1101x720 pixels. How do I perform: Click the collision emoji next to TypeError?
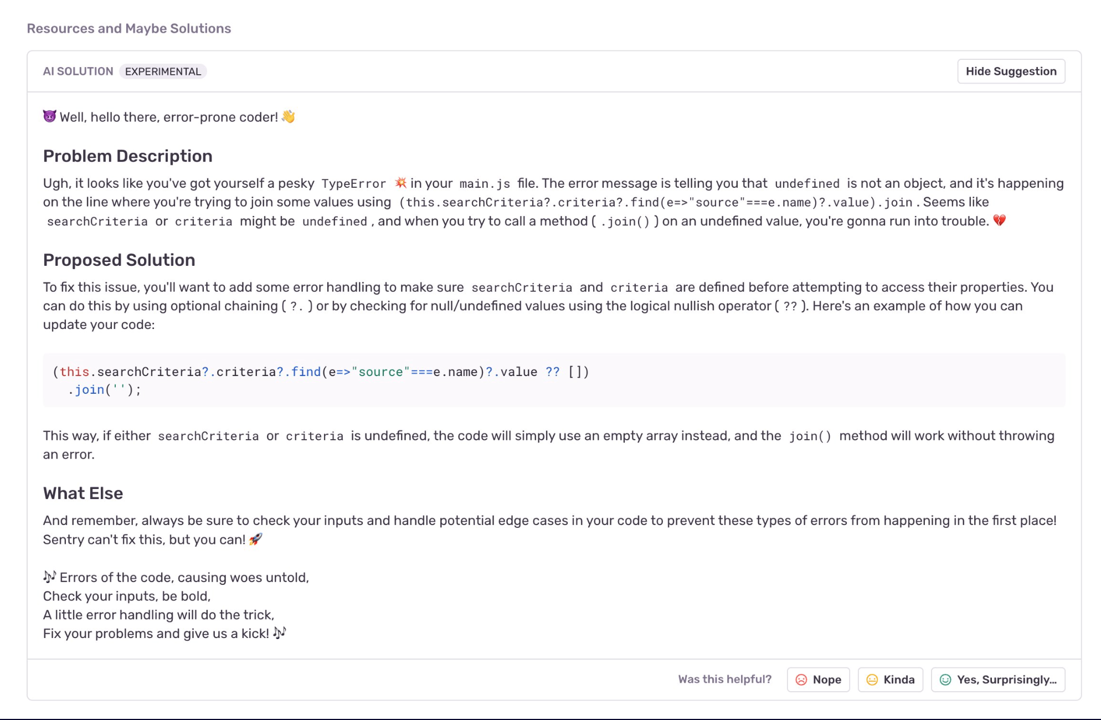point(402,183)
